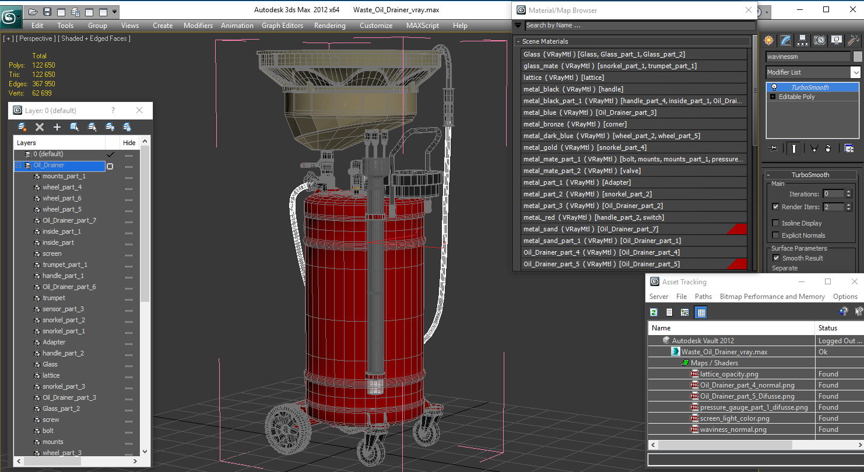Screen dimensions: 864x472
Task: Toggle current layer box for Oil_Drainer layer
Action: point(110,166)
